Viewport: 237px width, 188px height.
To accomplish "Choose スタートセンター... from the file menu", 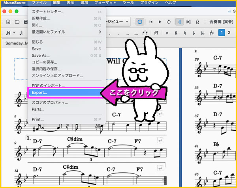I will 67,12.
